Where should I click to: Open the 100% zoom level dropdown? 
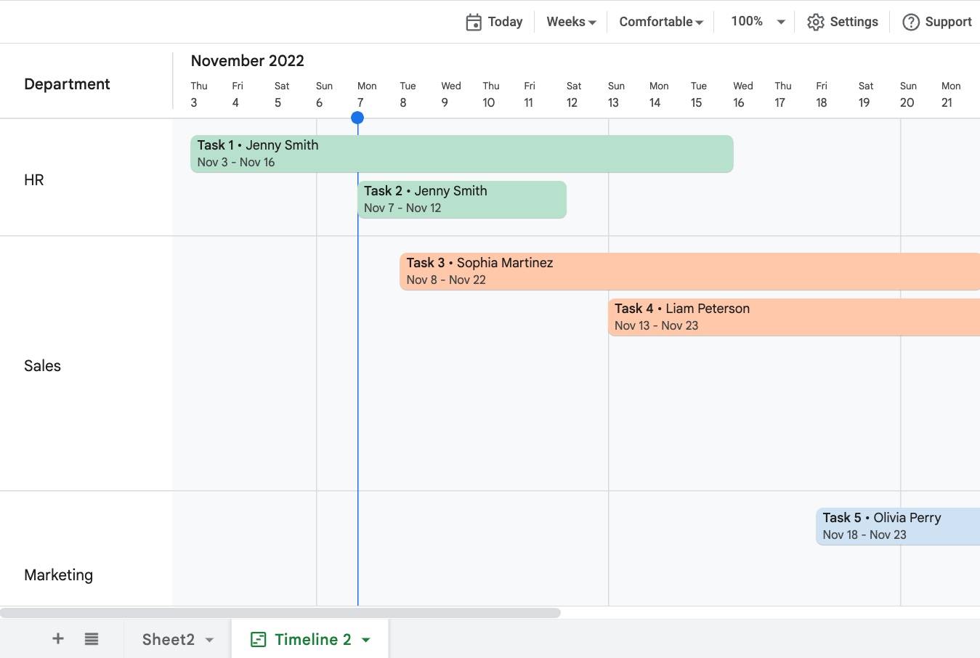(x=756, y=21)
